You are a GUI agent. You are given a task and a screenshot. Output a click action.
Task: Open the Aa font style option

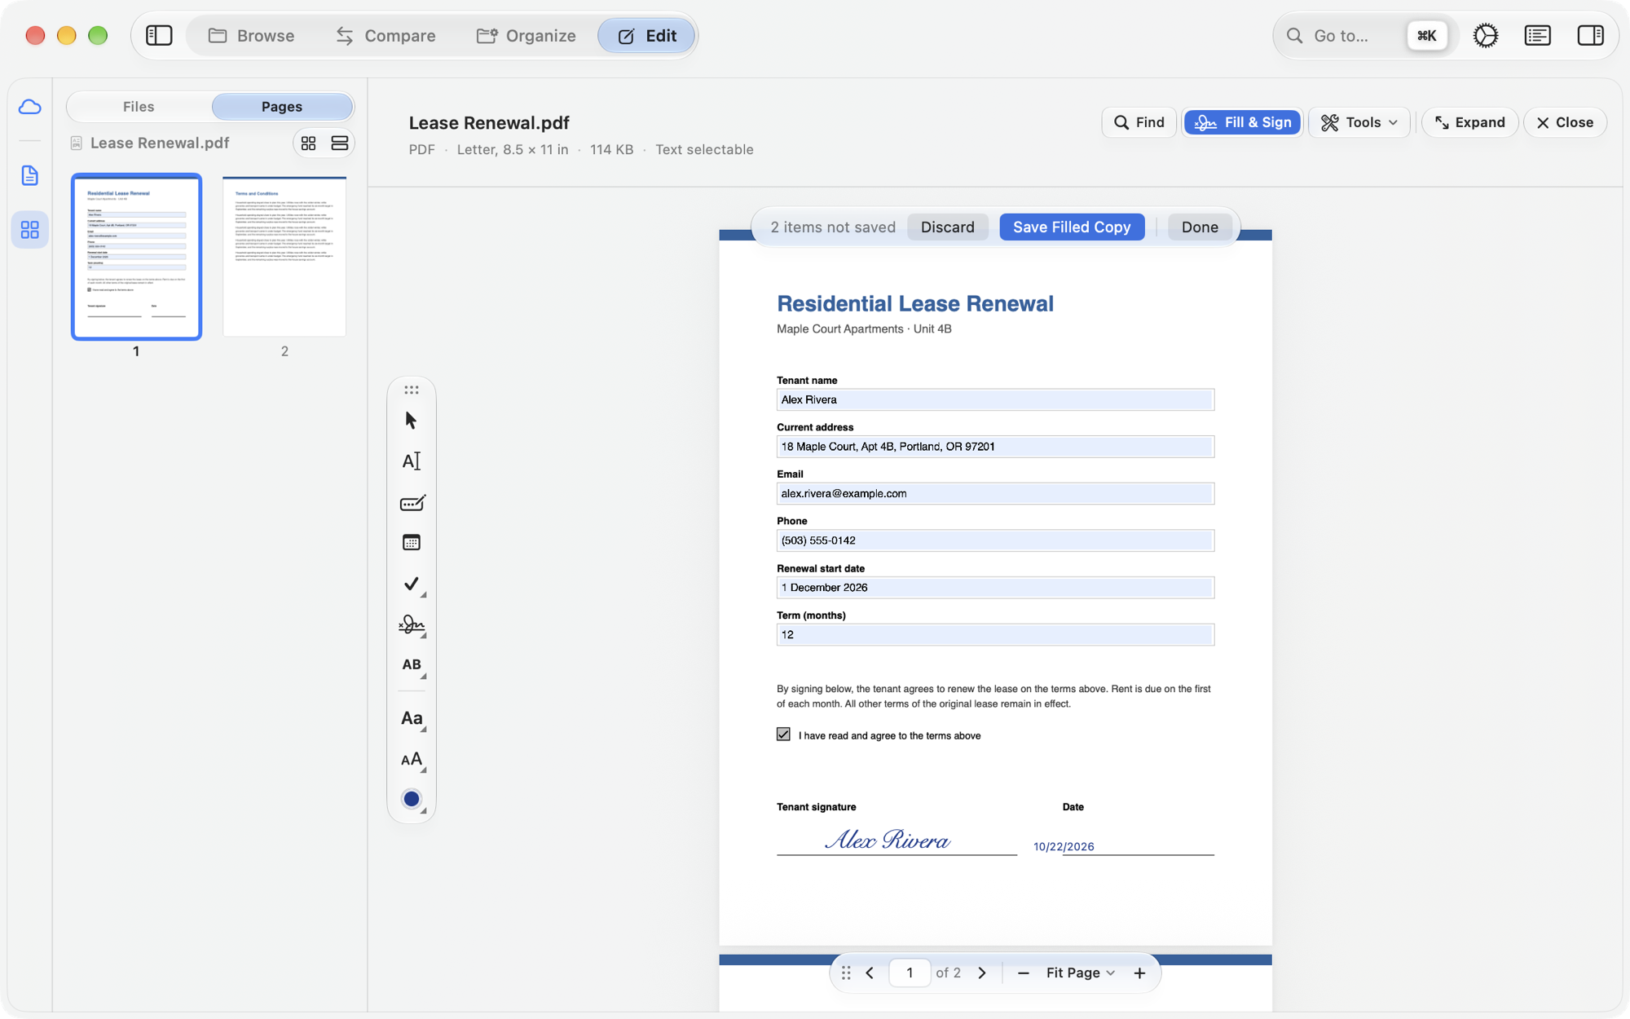pyautogui.click(x=411, y=718)
